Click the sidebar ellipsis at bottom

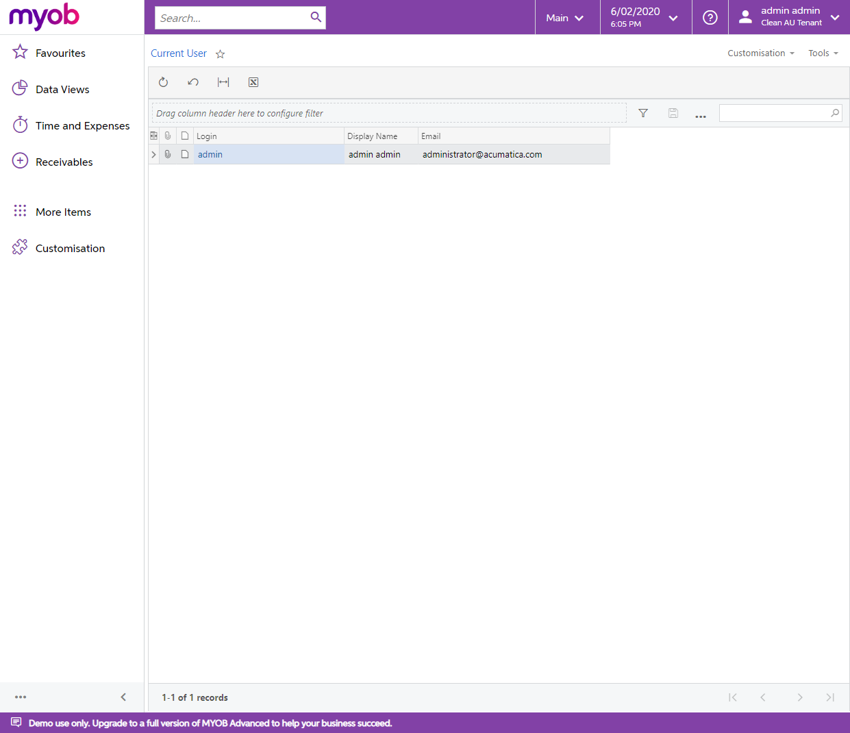tap(21, 697)
